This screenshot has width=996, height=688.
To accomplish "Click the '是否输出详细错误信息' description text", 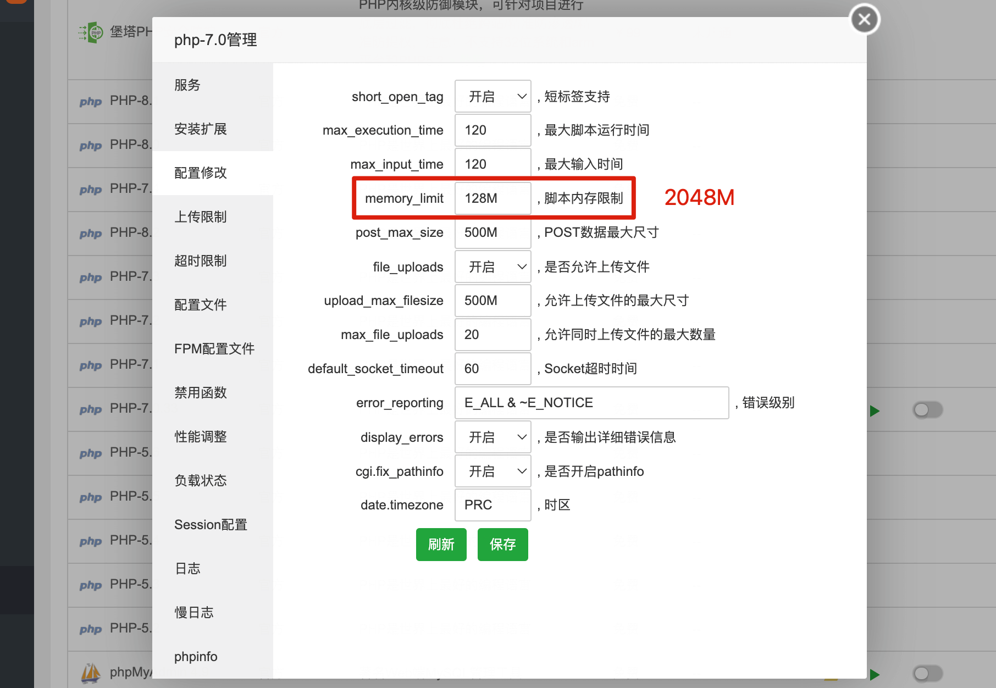I will (610, 437).
